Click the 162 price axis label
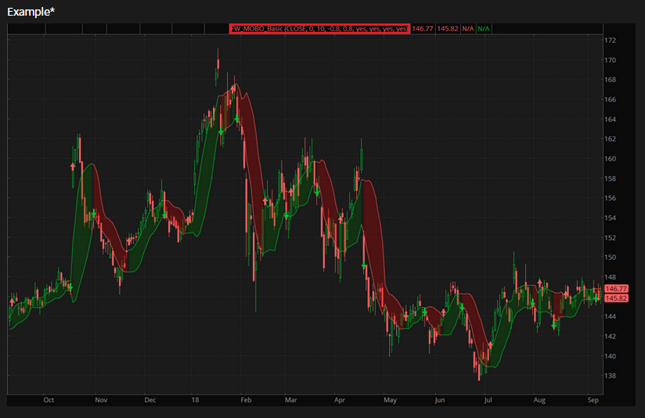Viewport: 645px width, 418px height. coord(610,139)
